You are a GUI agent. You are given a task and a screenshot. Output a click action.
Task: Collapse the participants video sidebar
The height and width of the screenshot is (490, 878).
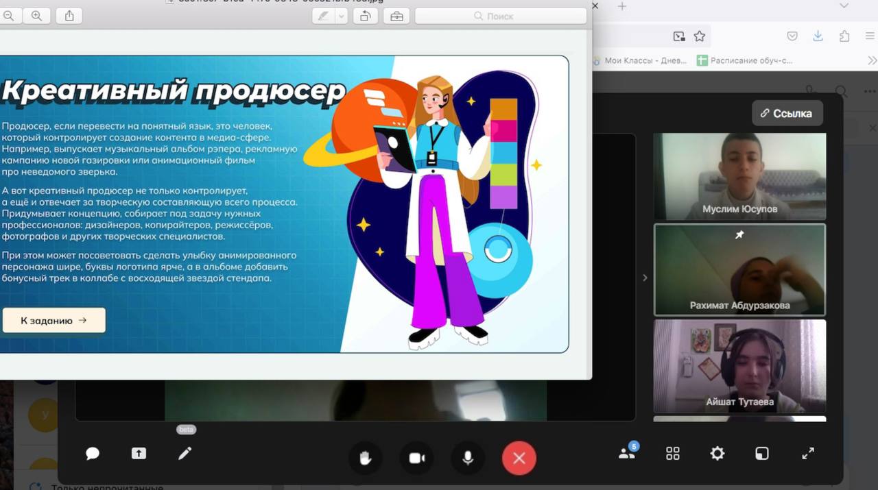(x=644, y=278)
